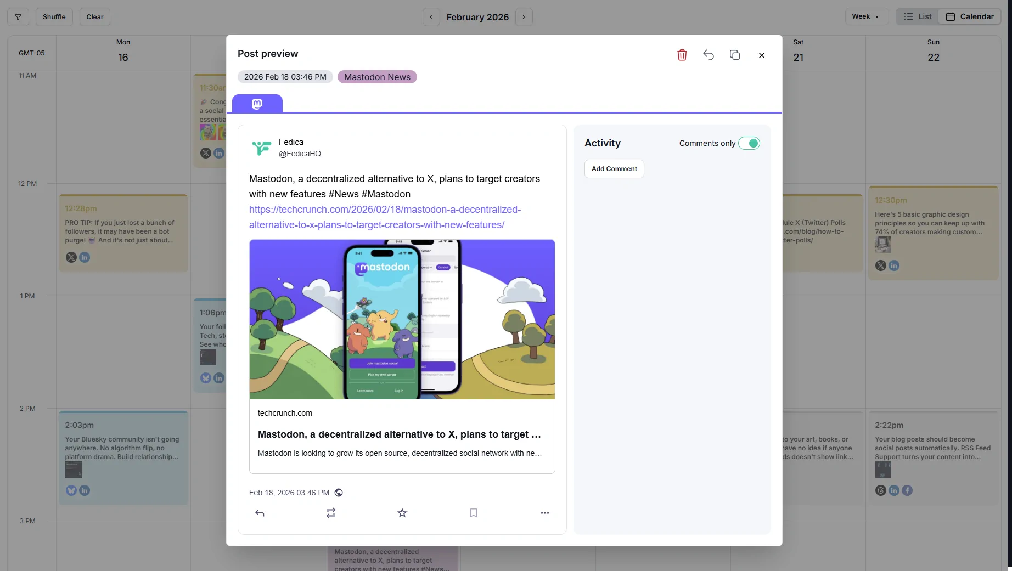Click the undo arrow in Post preview
This screenshot has height=571, width=1012.
coord(709,55)
